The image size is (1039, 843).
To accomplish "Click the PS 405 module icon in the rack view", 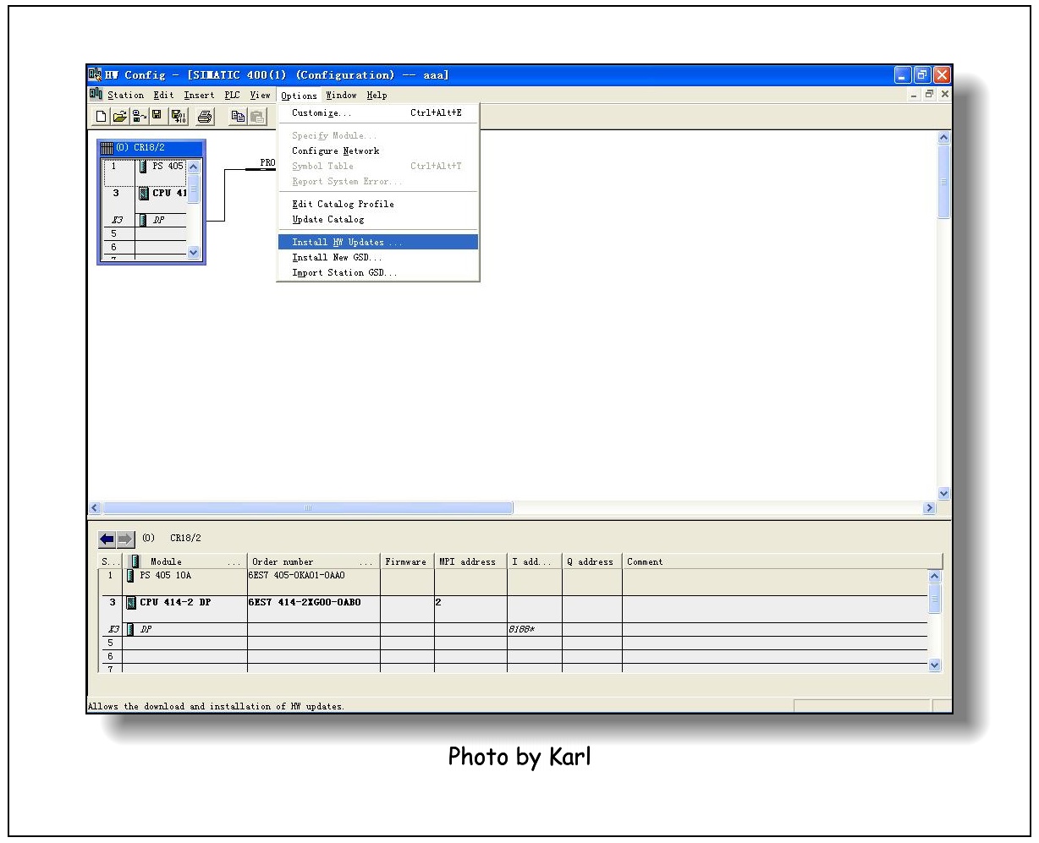I will coord(143,167).
